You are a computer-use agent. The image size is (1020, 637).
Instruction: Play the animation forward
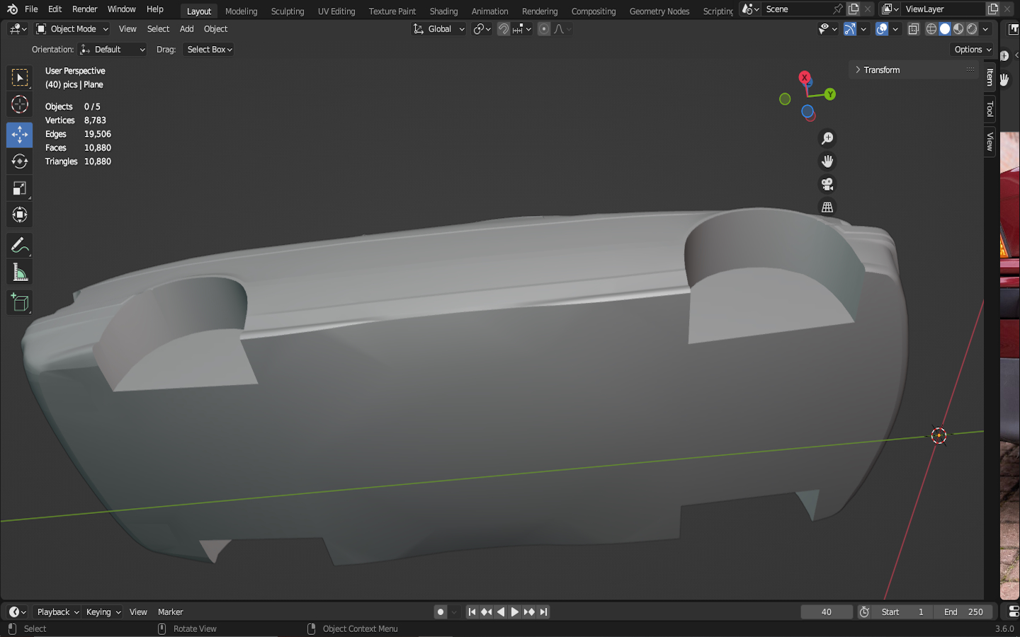[515, 612]
